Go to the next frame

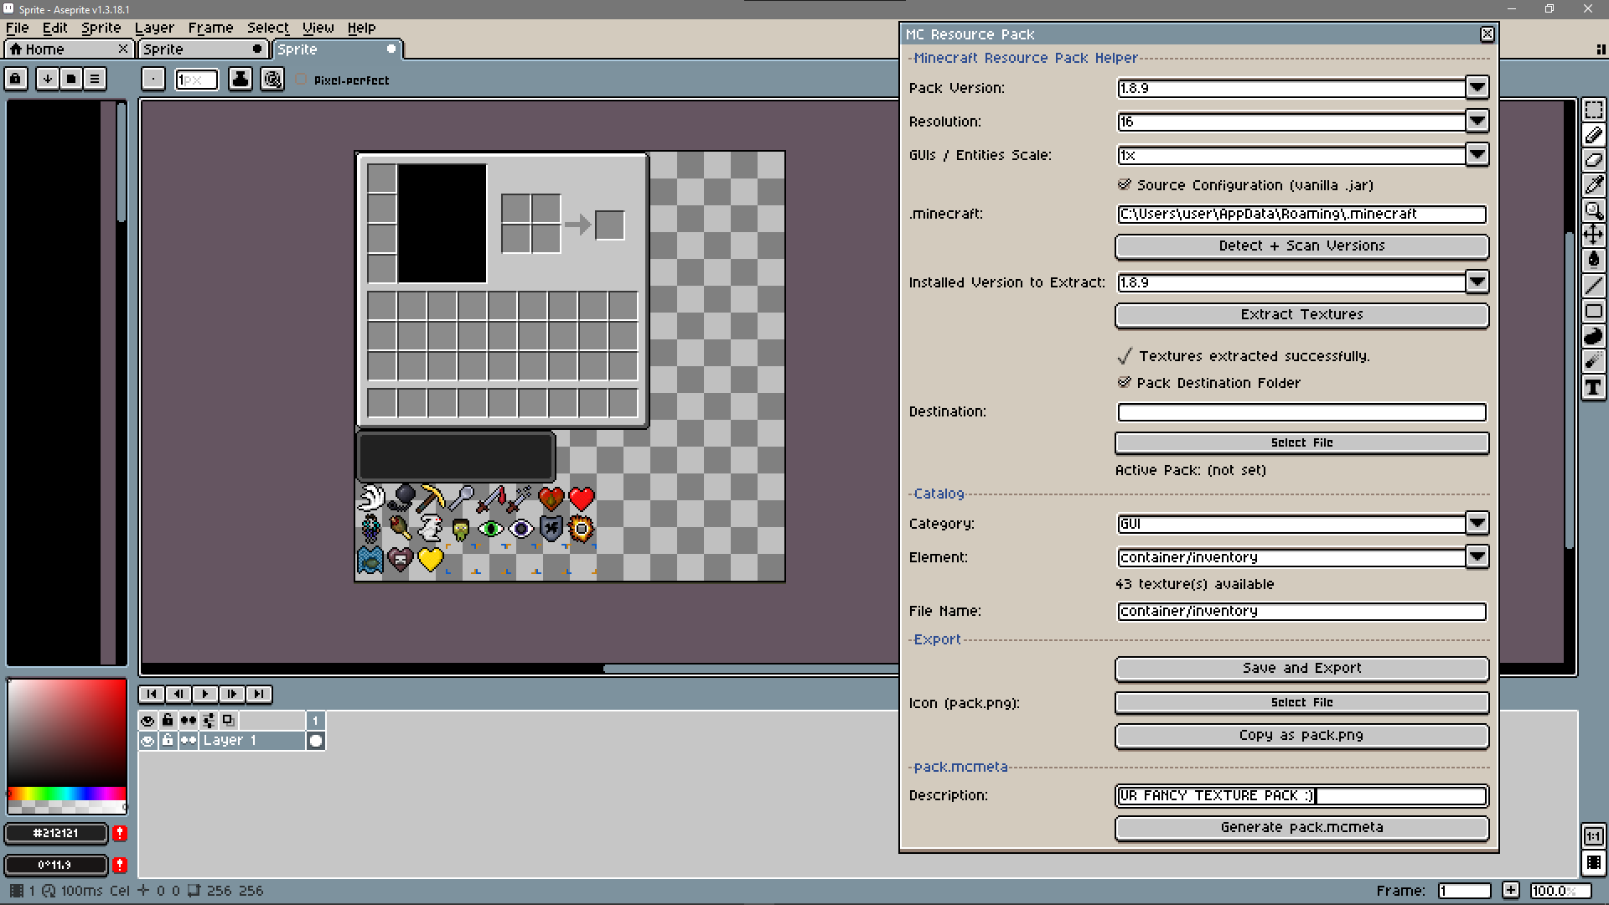click(232, 694)
